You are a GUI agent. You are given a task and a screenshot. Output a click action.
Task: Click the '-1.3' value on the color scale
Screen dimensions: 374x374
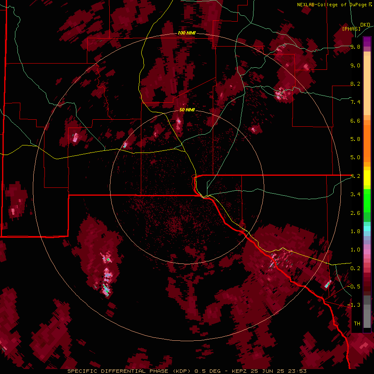point(354,305)
